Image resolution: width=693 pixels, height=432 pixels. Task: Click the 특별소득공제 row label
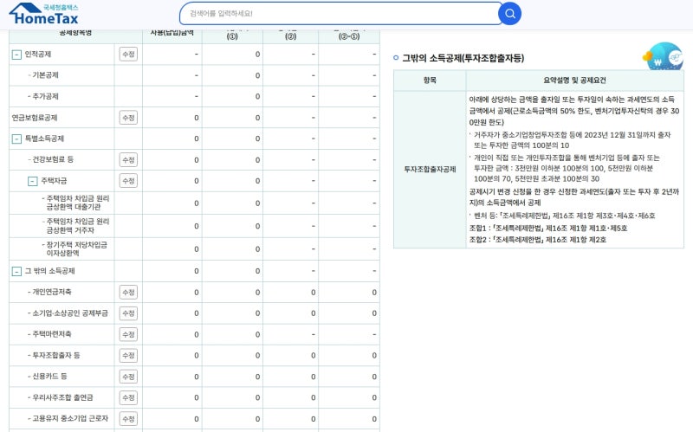[44, 139]
